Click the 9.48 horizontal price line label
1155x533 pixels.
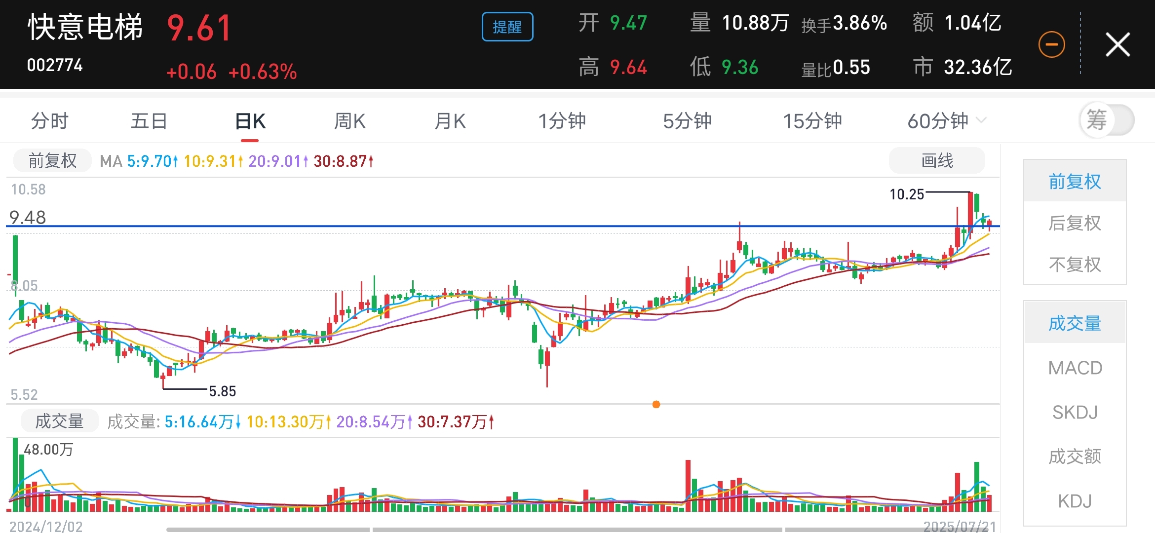pyautogui.click(x=28, y=217)
